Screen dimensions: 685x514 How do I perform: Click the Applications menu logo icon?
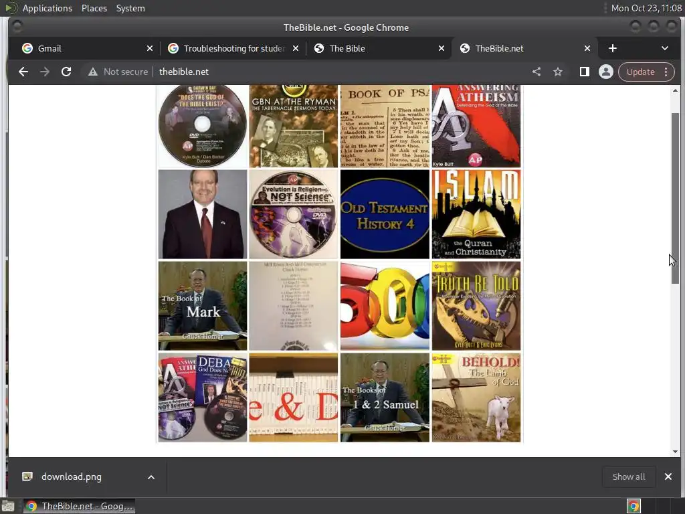tap(11, 8)
